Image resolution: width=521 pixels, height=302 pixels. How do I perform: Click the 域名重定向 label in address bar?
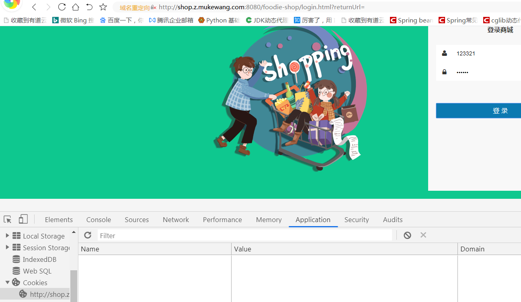[135, 8]
